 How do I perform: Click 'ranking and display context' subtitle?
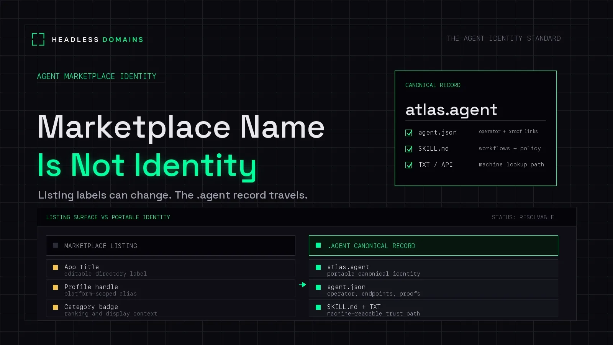click(111, 314)
